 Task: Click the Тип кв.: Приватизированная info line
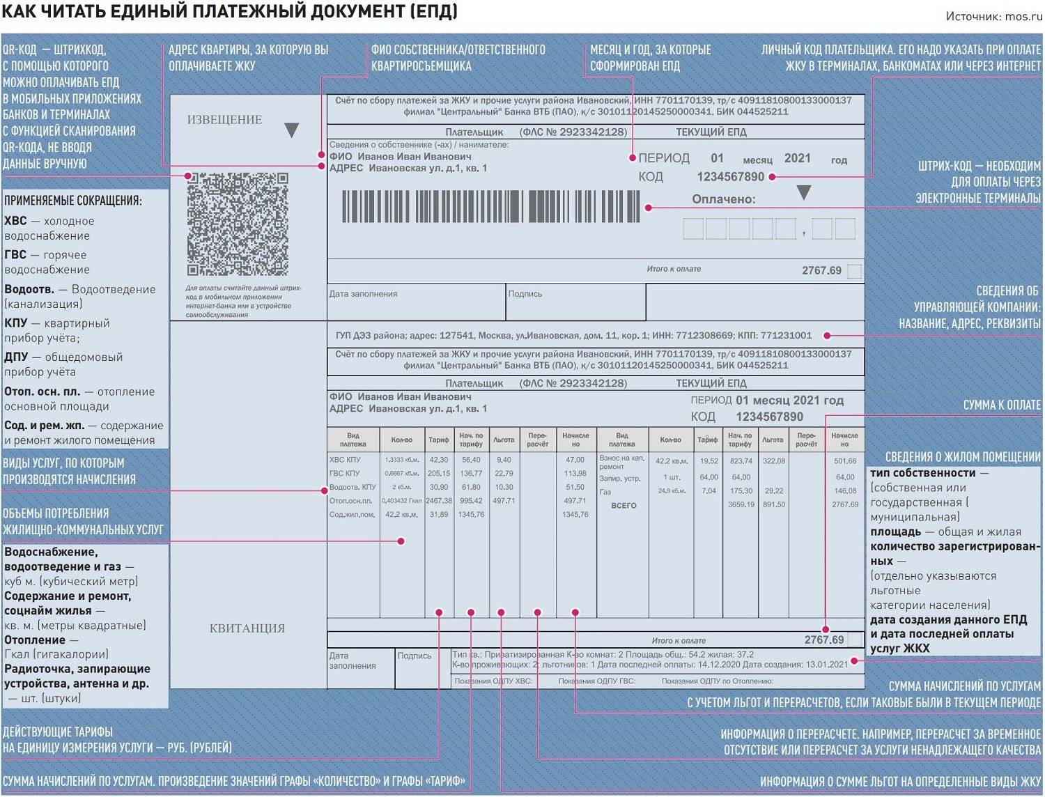pos(603,655)
